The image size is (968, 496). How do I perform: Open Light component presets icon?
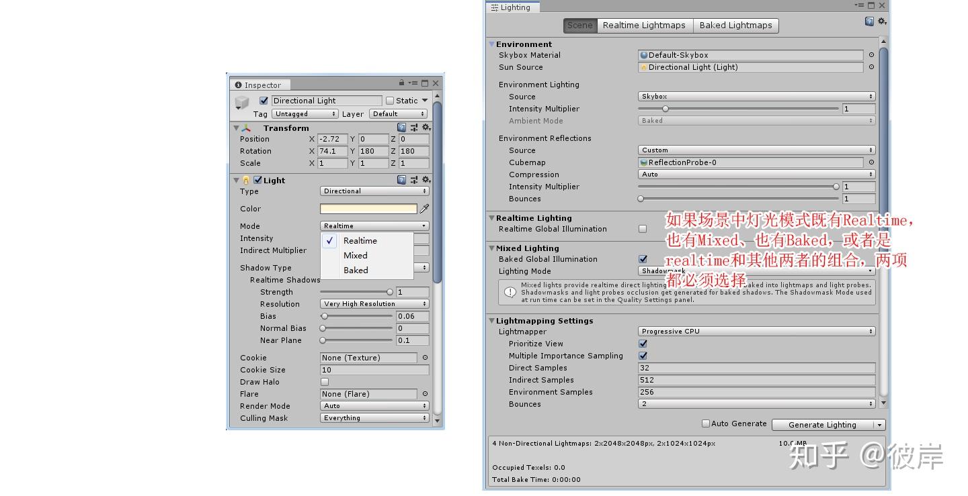click(x=414, y=180)
